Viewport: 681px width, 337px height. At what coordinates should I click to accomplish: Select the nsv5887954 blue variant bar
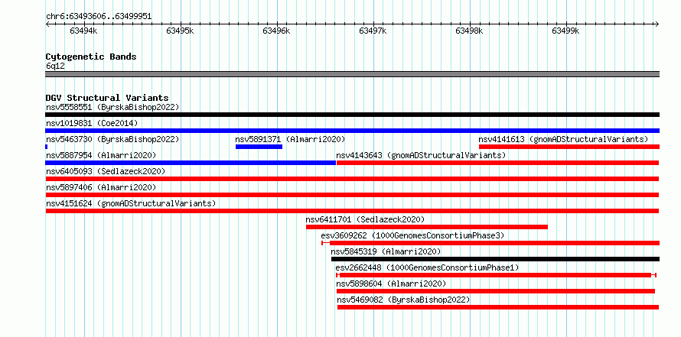tap(191, 163)
